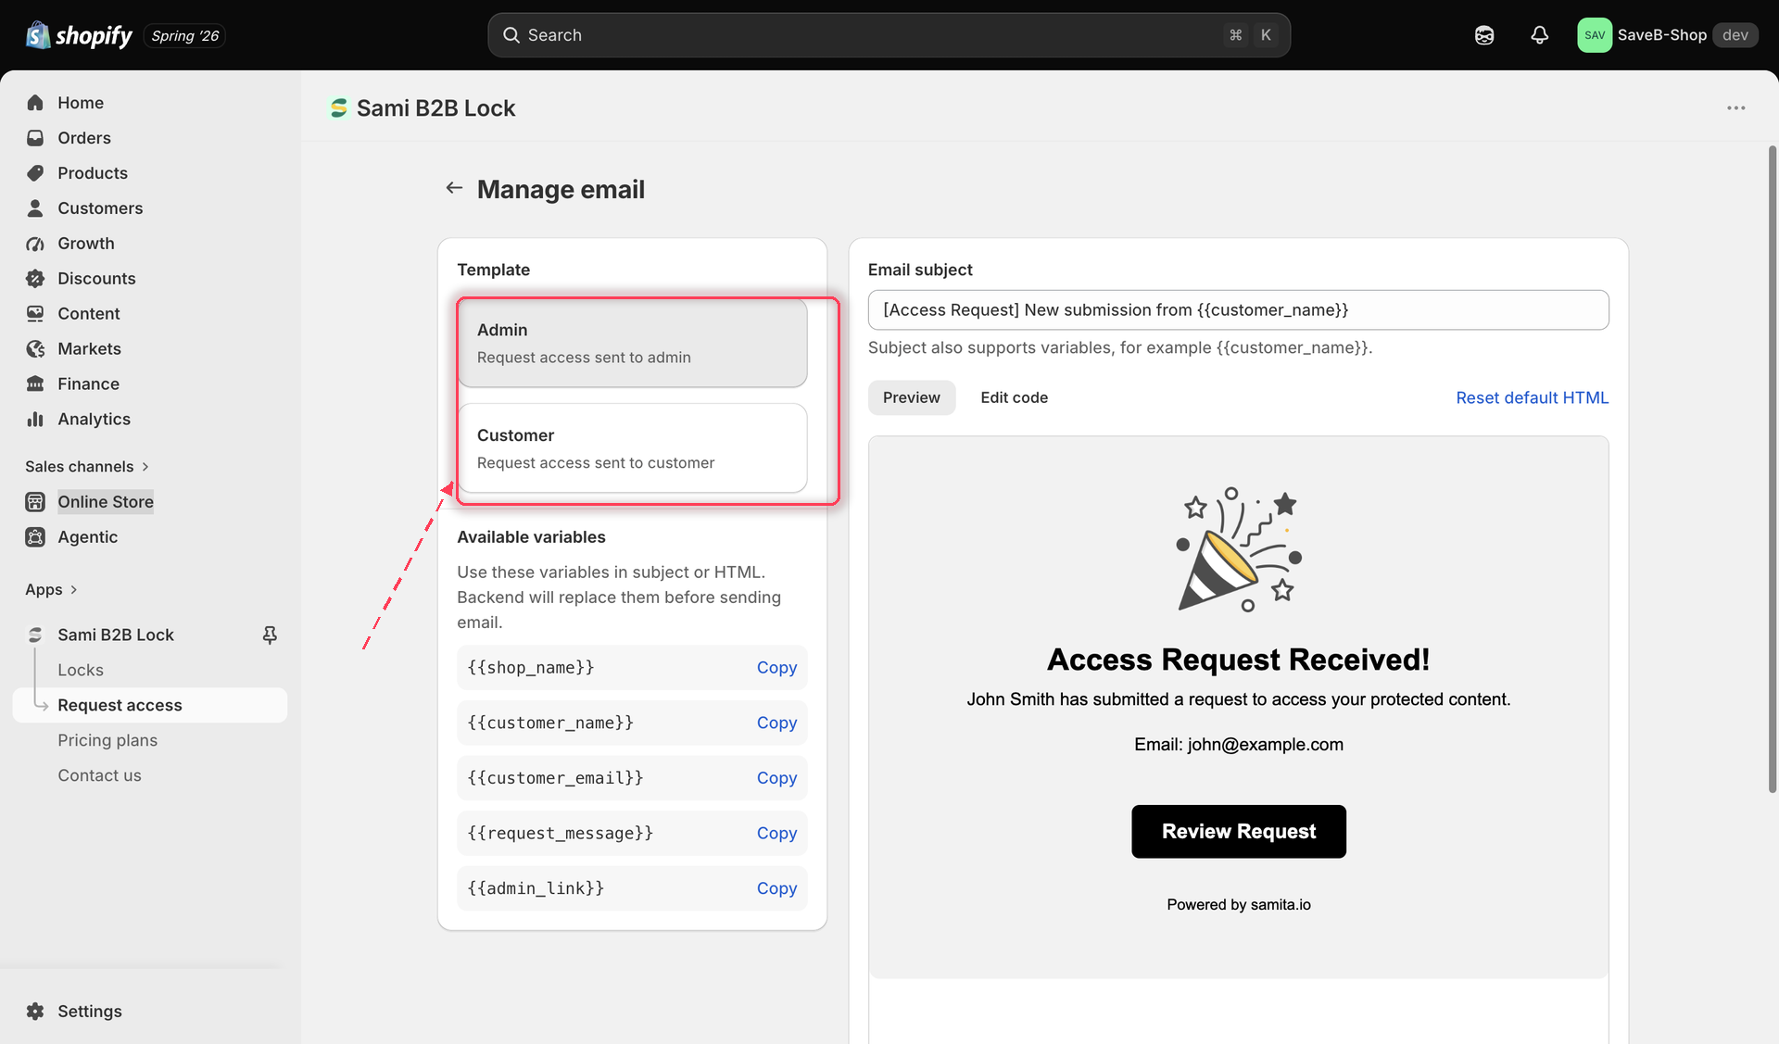This screenshot has height=1044, width=1779.
Task: Click the Review Request button in preview
Action: pos(1239,831)
